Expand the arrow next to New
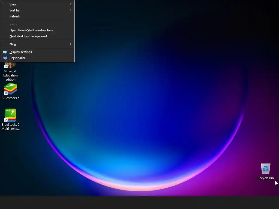 coord(71,44)
